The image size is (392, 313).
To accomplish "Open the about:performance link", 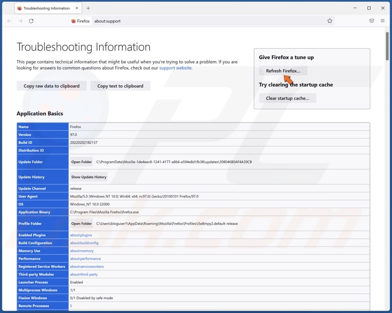I will [x=85, y=258].
